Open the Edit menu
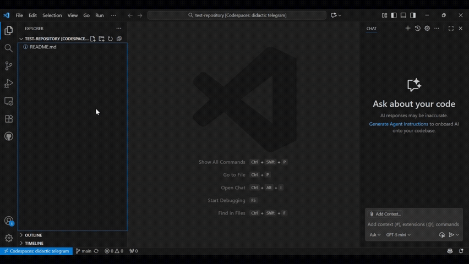469x264 pixels. 32,15
